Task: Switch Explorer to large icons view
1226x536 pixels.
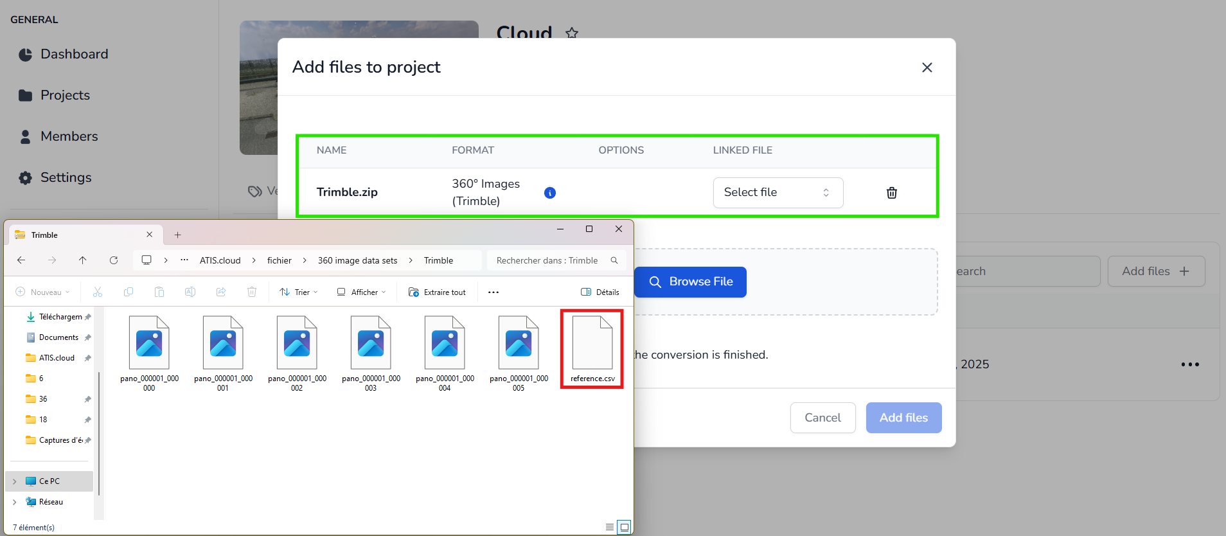Action: click(x=624, y=527)
